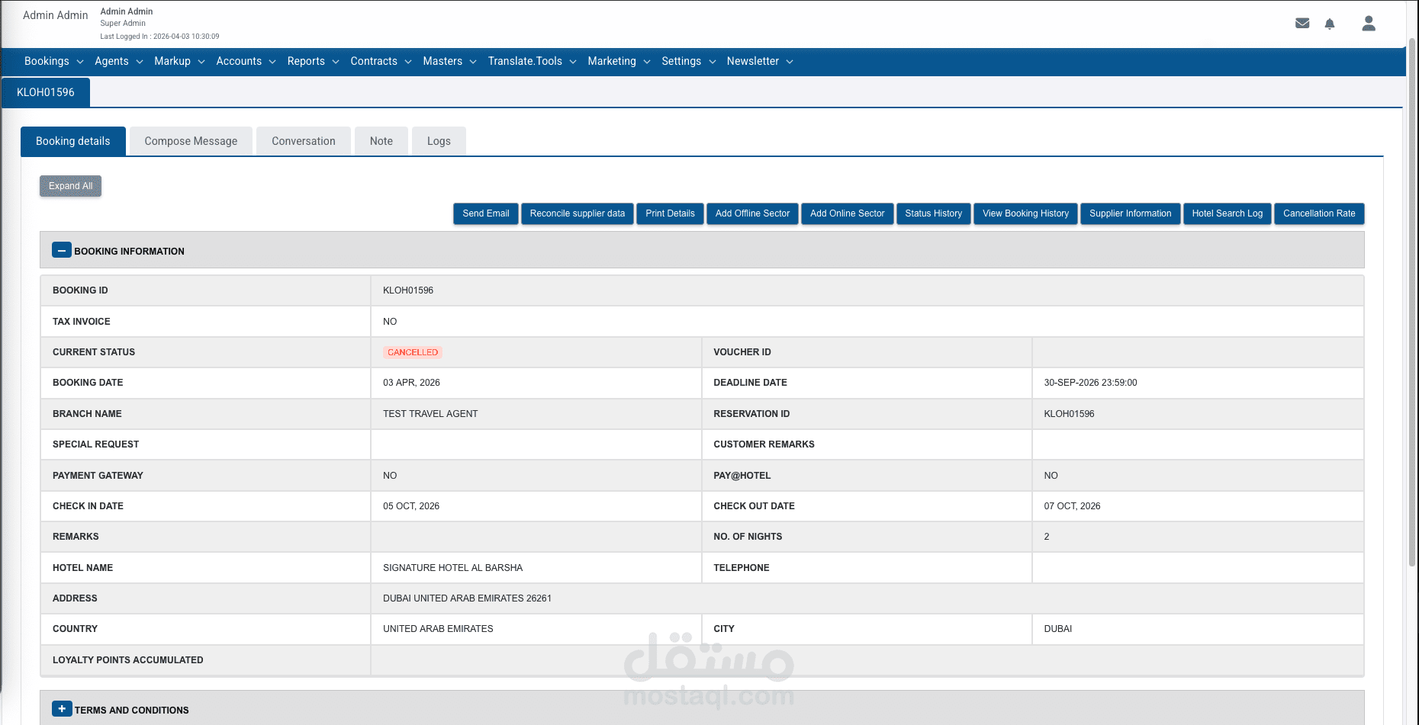Open the Agents menu
This screenshot has height=725, width=1419.
(119, 61)
